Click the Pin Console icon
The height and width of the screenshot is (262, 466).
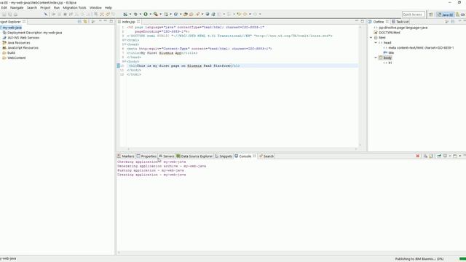(439, 156)
